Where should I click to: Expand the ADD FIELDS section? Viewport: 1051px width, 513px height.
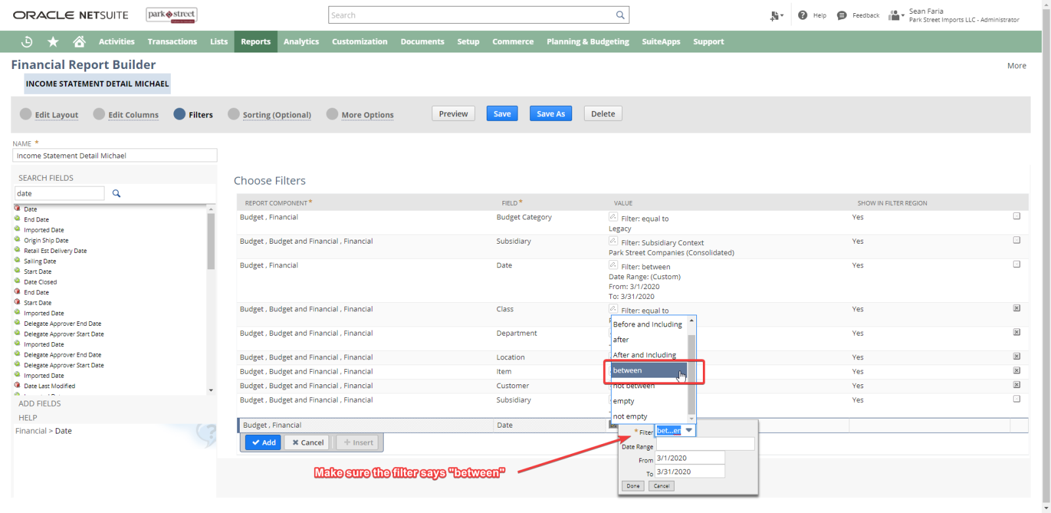(x=39, y=403)
